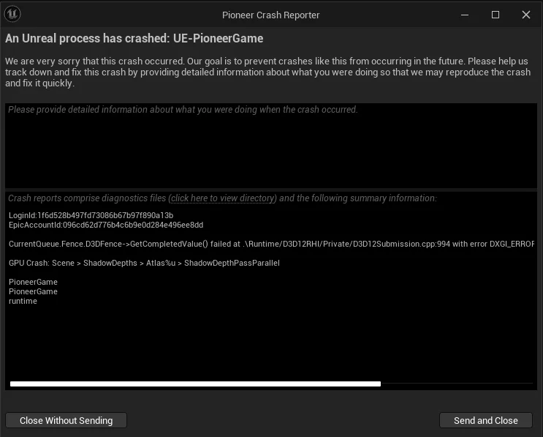Click the Unreal Engine logo icon
The image size is (543, 437).
click(13, 14)
